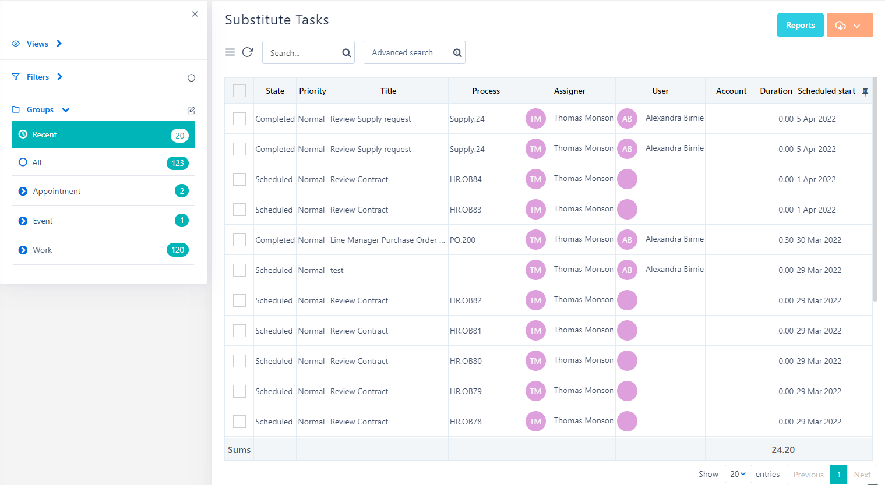Select the Work group
The height and width of the screenshot is (485, 885).
click(103, 250)
